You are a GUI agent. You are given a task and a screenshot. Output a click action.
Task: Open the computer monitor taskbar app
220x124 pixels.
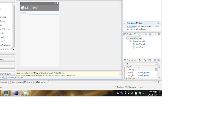[6, 93]
